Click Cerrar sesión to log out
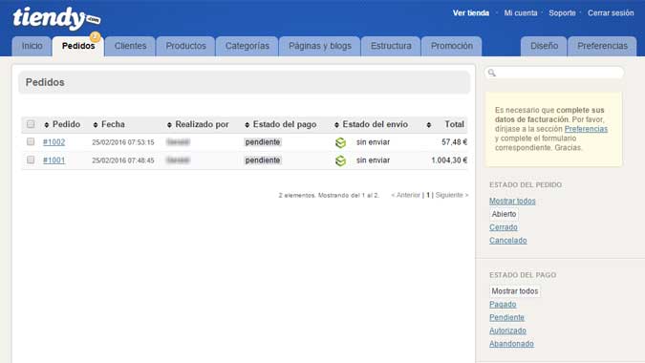Image resolution: width=645 pixels, height=363 pixels. (x=611, y=13)
